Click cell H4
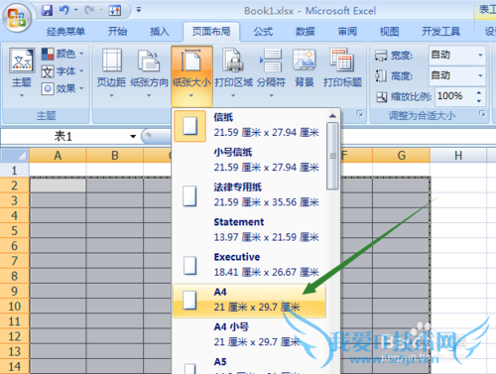The height and width of the screenshot is (374, 496). click(458, 215)
